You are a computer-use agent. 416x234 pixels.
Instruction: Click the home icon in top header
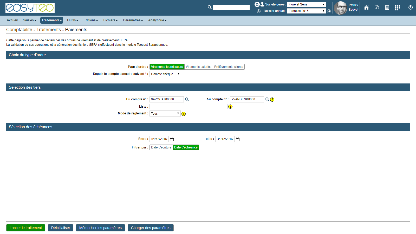pos(366,8)
